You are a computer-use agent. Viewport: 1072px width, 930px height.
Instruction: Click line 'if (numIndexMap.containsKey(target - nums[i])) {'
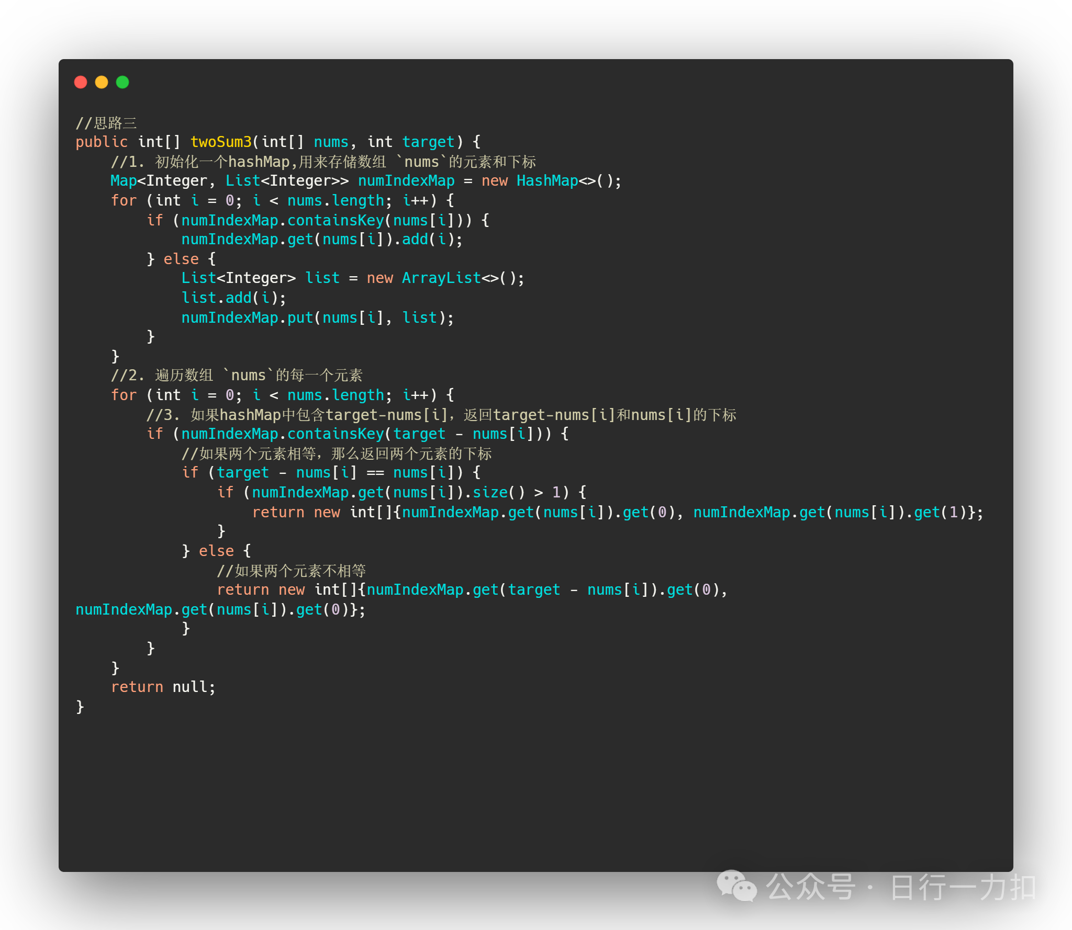coord(358,434)
